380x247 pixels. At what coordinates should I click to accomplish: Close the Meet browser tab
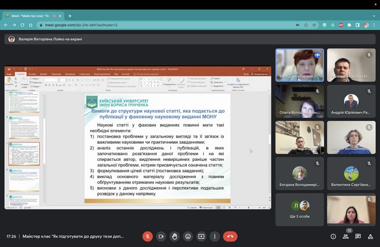(x=60, y=16)
